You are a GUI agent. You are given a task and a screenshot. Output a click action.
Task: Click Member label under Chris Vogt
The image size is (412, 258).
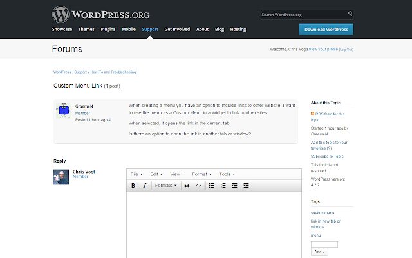[x=80, y=177]
